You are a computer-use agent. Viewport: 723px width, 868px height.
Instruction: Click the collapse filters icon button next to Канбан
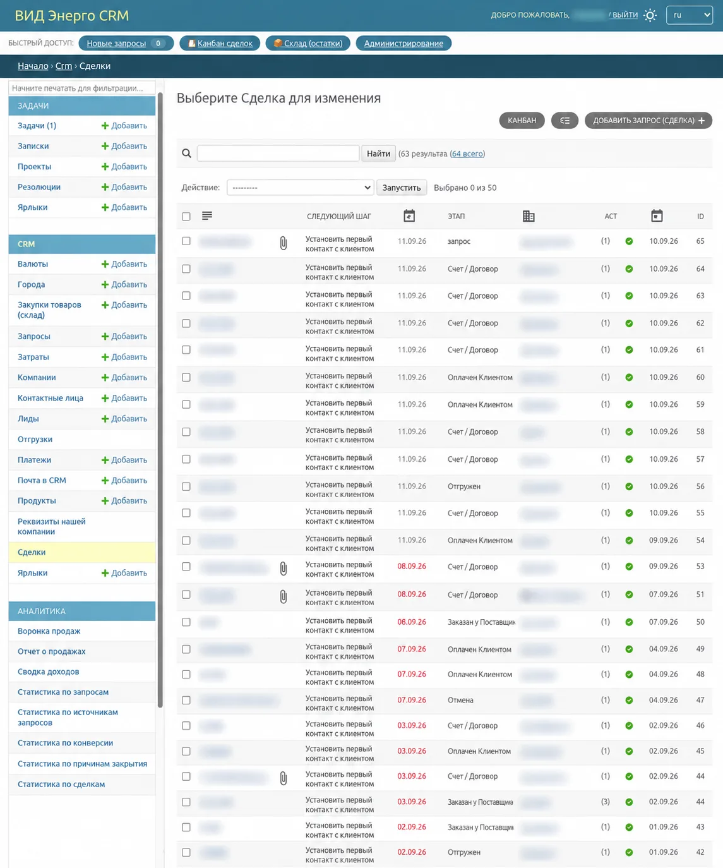click(x=565, y=120)
